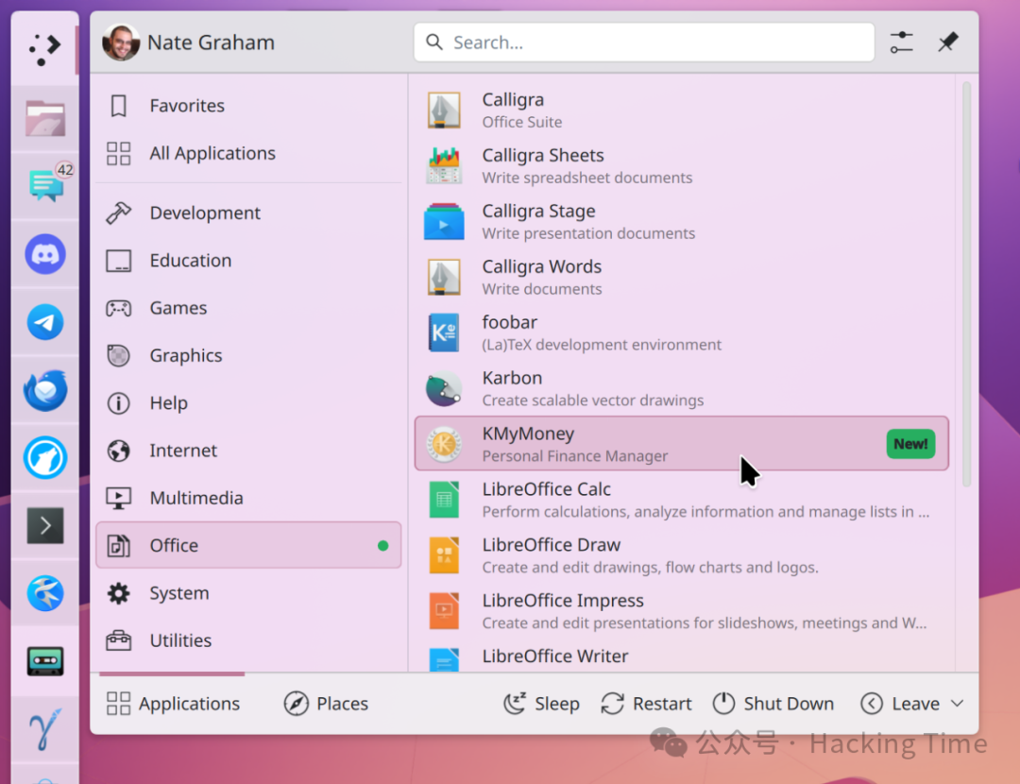
Task: Click the Calligra Sheets app icon
Action: point(444,166)
